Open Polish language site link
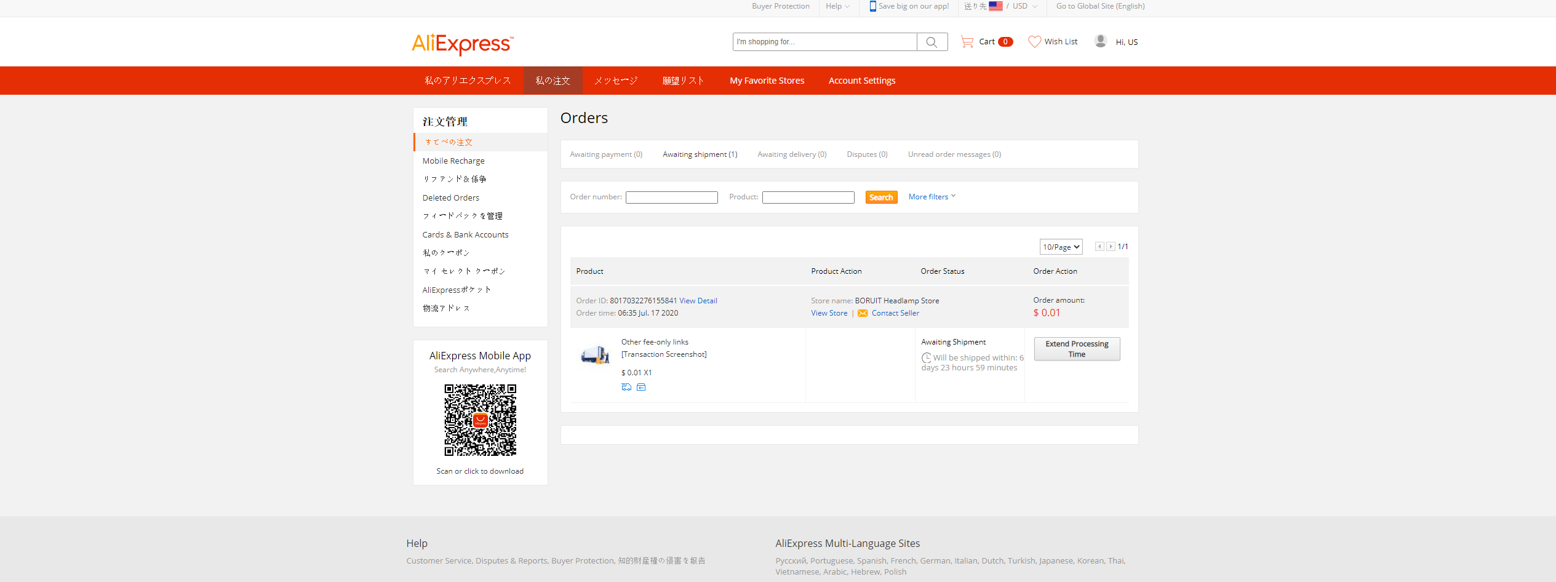1556x582 pixels. pyautogui.click(x=895, y=572)
